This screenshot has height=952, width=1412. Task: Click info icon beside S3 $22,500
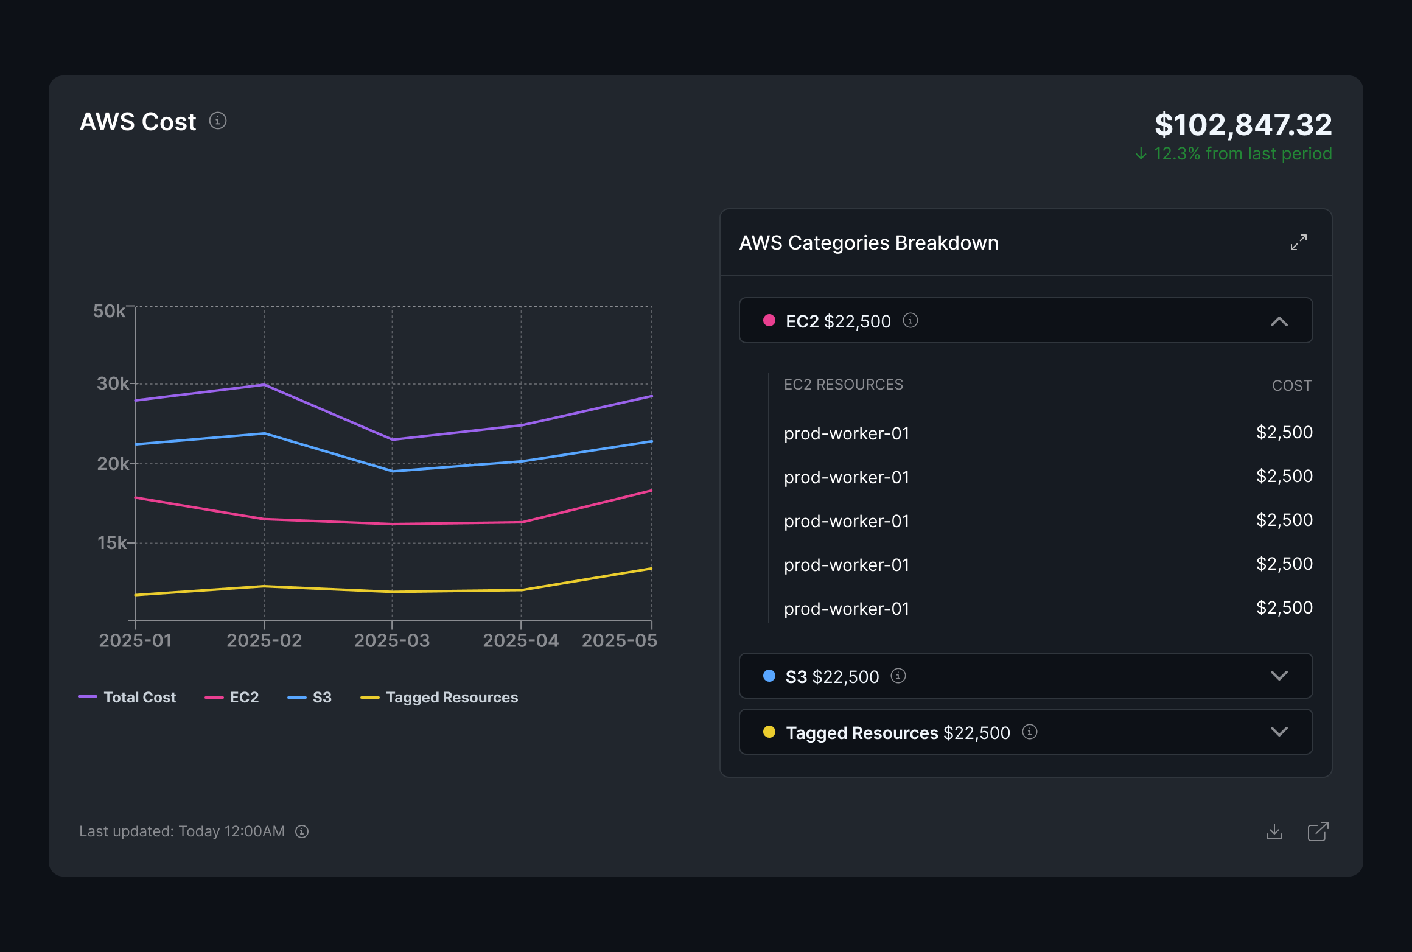(x=898, y=676)
